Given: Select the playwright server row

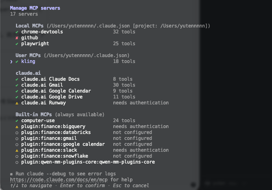Looking at the screenshot, I should (75, 43).
